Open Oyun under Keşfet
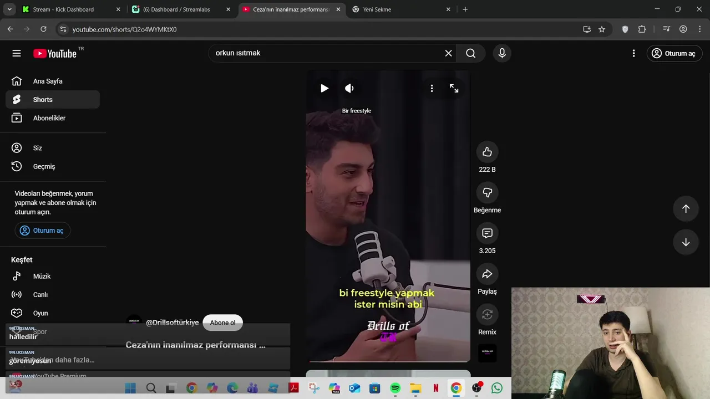710x399 pixels. [x=53, y=313]
